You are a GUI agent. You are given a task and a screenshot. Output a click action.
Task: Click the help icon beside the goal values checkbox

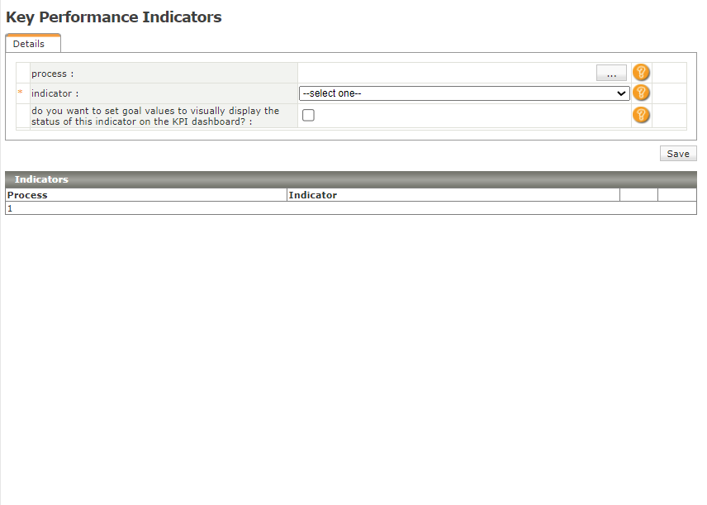tap(641, 116)
